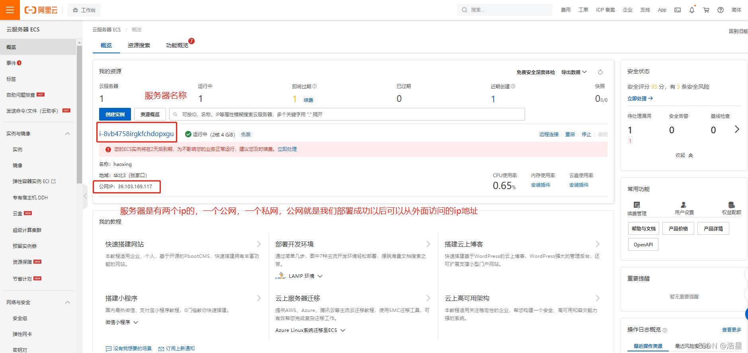Click 立即处理 under security status

[x=640, y=99]
